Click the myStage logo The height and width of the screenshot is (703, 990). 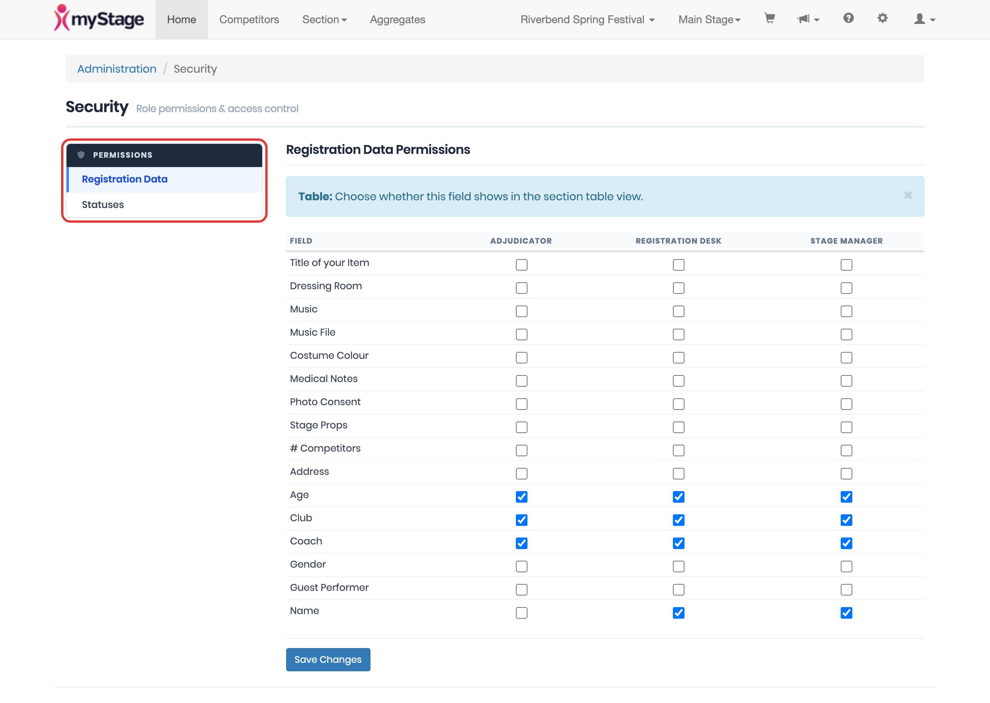click(x=99, y=18)
